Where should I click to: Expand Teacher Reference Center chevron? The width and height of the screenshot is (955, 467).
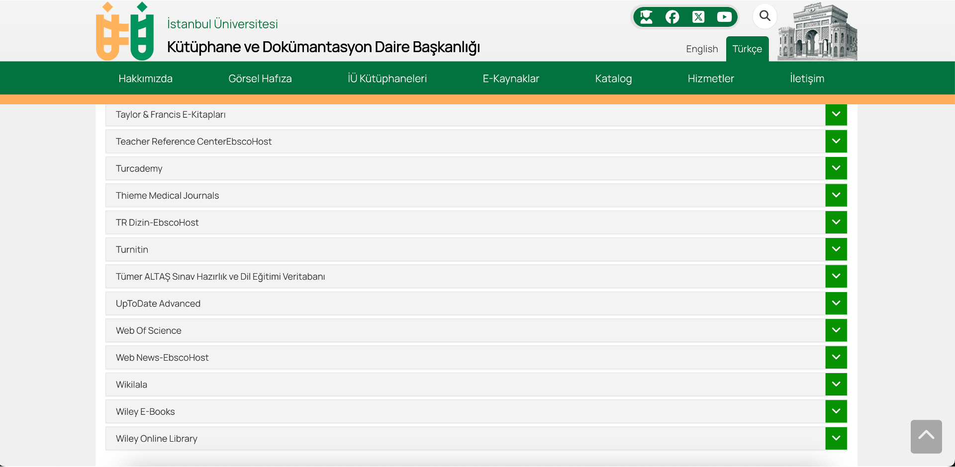pos(836,141)
